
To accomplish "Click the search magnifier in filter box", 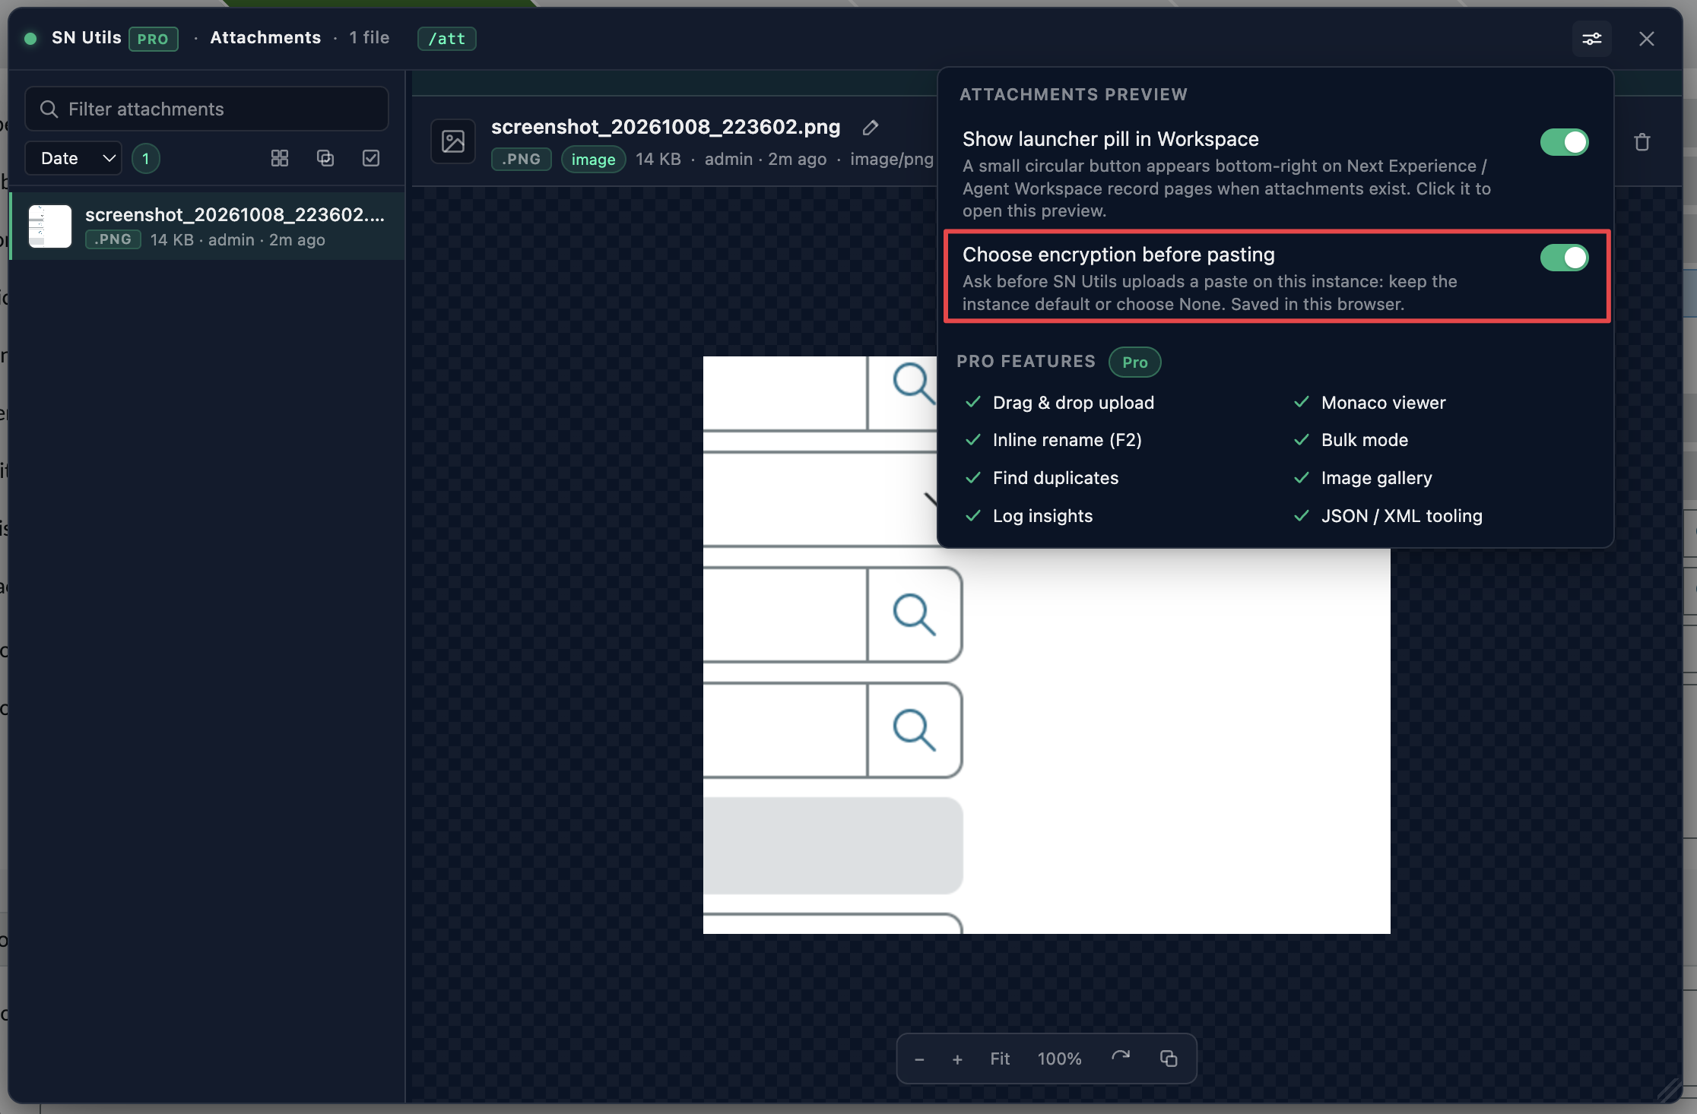I will click(49, 109).
